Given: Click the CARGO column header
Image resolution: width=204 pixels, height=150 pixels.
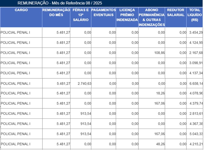Looking at the screenshot, I should tap(21, 10).
